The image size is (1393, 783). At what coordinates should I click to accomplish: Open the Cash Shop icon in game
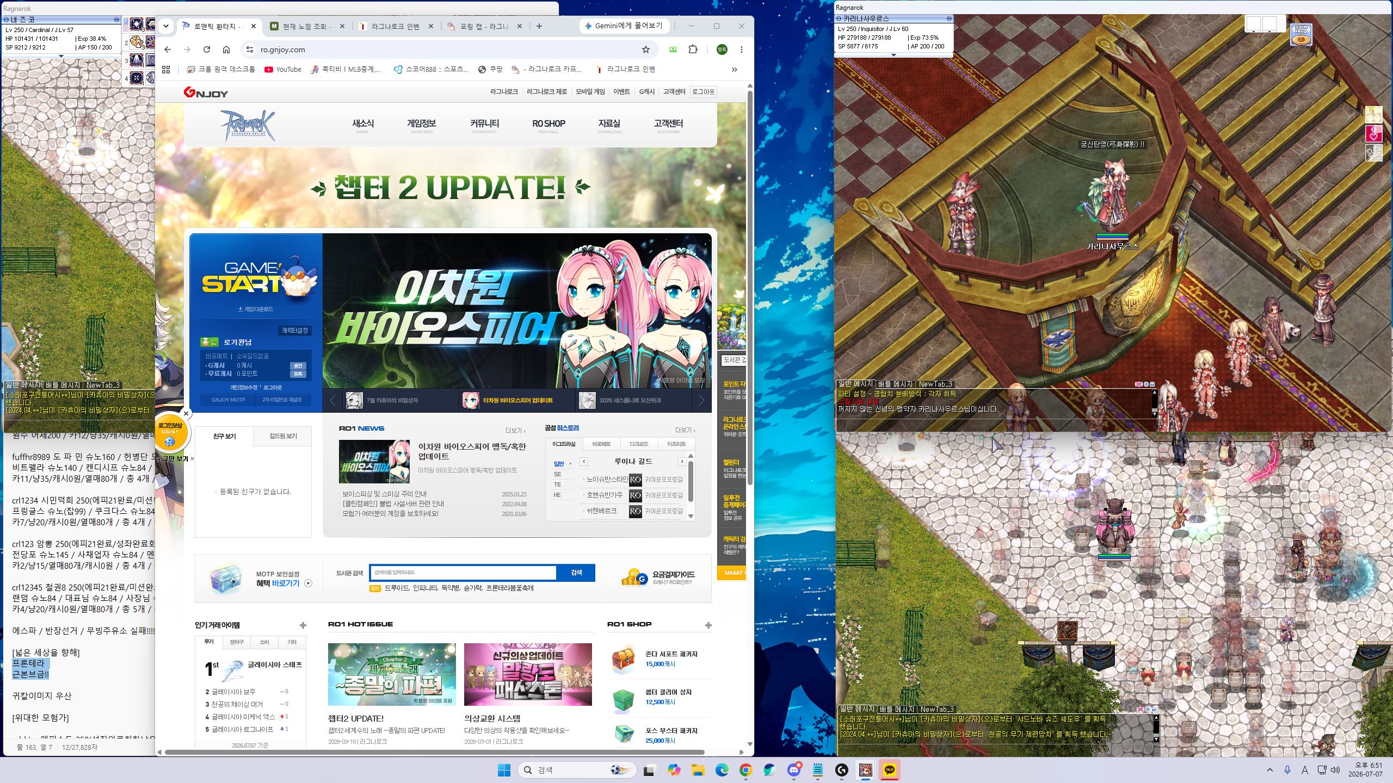tap(1301, 35)
